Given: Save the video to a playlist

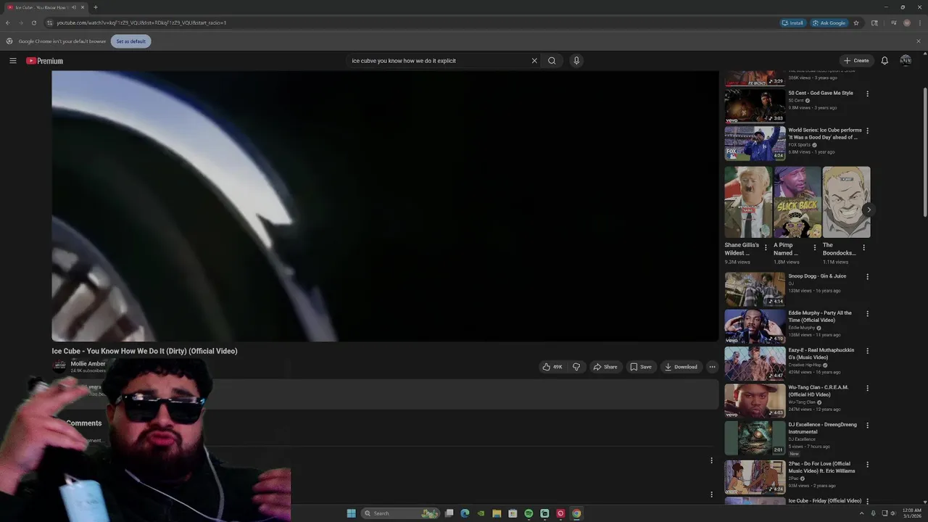Looking at the screenshot, I should click(x=640, y=367).
